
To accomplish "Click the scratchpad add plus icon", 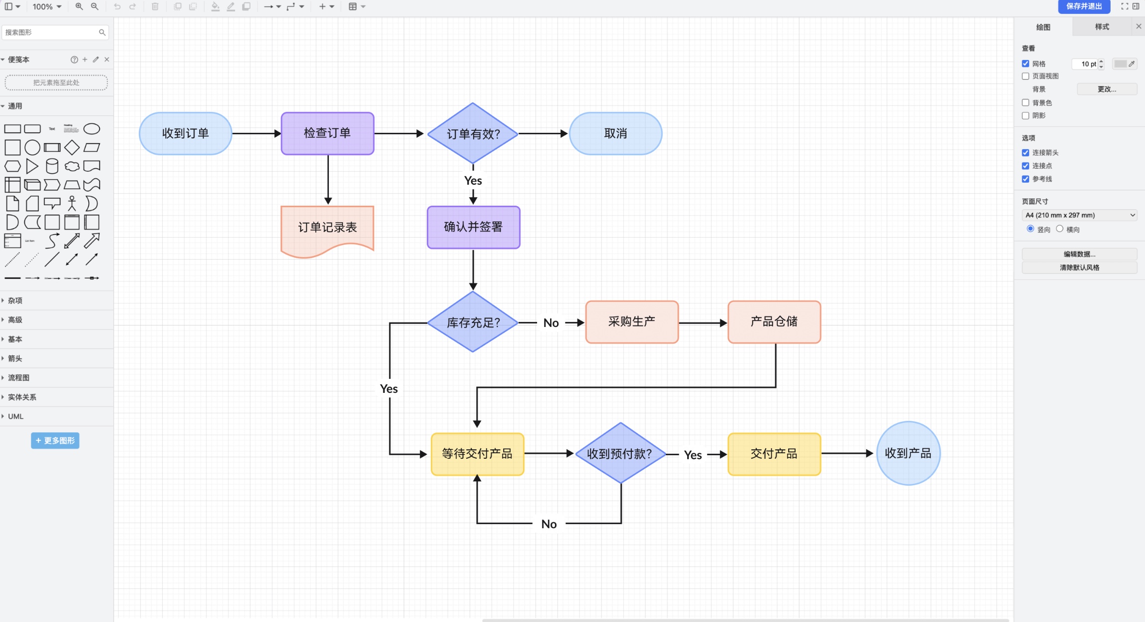I will click(x=85, y=59).
